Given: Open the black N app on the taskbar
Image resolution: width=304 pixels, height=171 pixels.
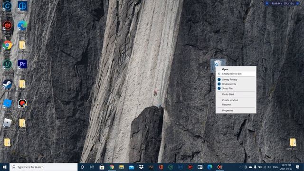Looking at the screenshot, I should click(151, 167).
